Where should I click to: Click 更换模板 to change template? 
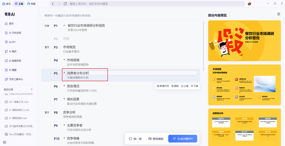click(x=156, y=139)
